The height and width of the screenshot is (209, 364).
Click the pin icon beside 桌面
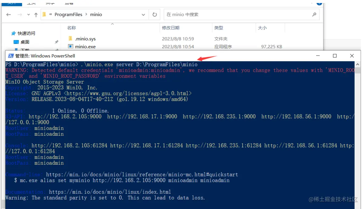click(56, 42)
